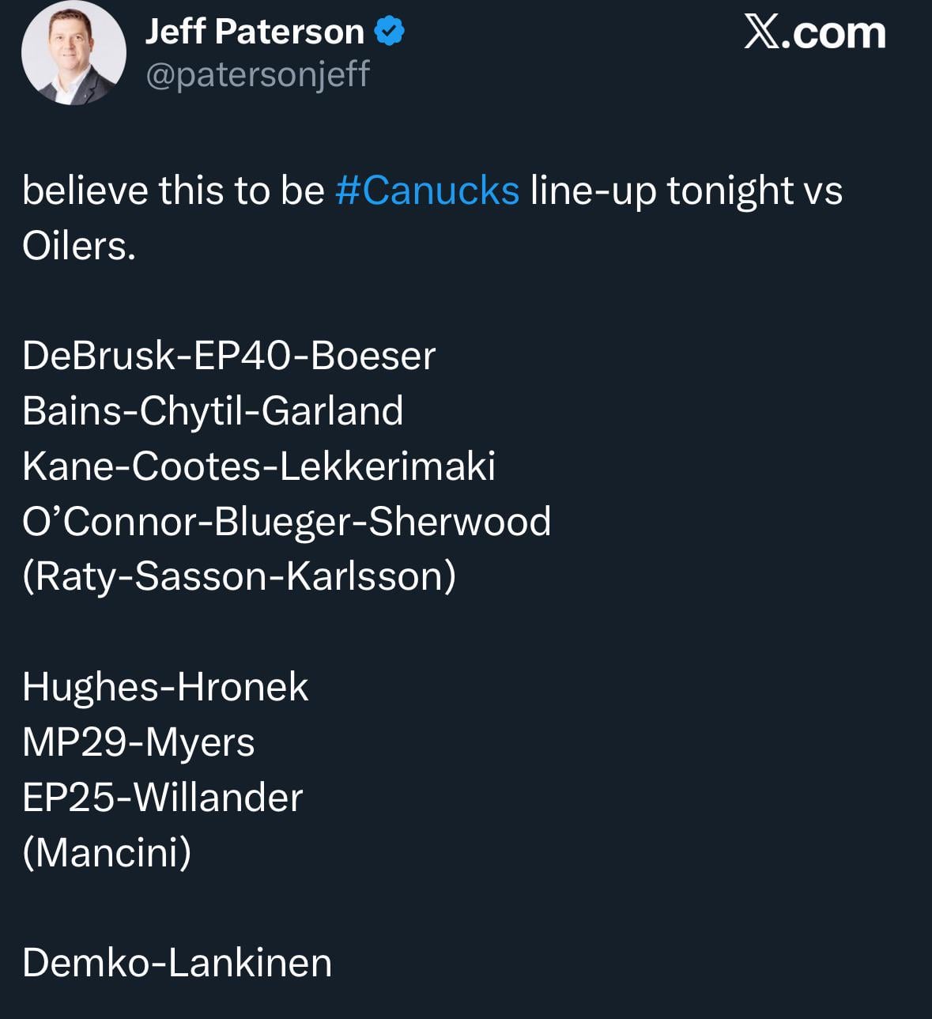The image size is (932, 1019).
Task: Click the word 'Oilers.' in the tweet
Action: 79,246
